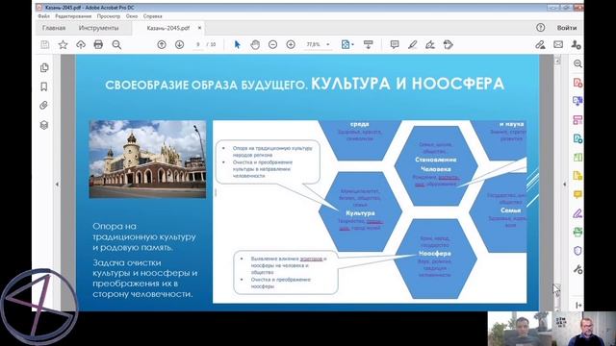Go to next page arrow
The image size is (616, 346).
tap(179, 45)
